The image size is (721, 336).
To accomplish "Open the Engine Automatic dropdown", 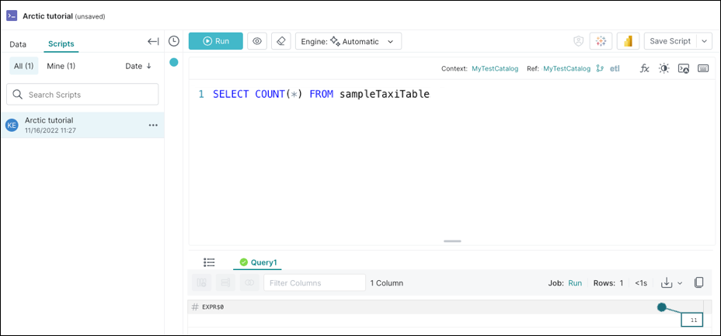I will point(349,41).
